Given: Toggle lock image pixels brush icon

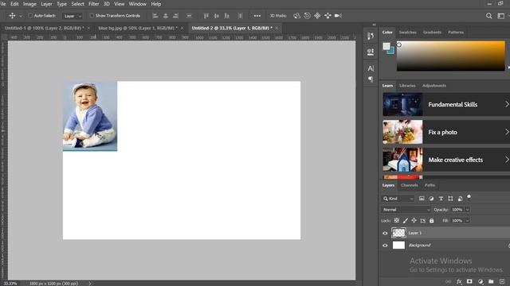Looking at the screenshot, I should [x=406, y=221].
